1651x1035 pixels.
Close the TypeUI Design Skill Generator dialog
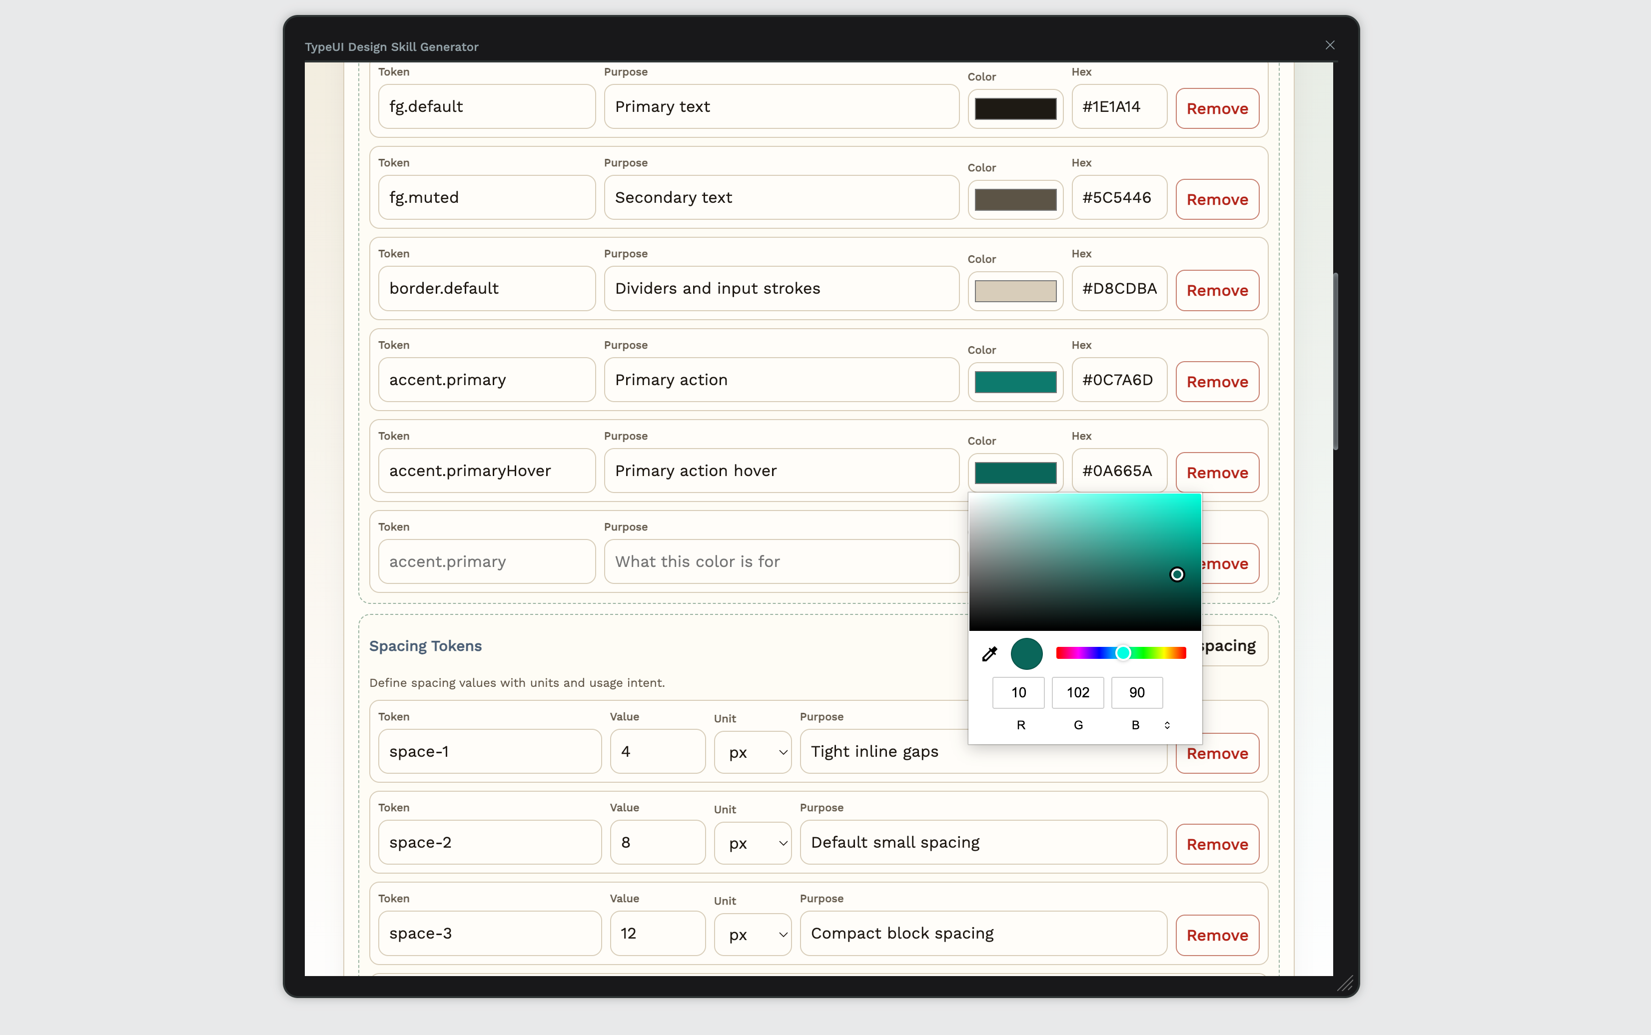1330,45
